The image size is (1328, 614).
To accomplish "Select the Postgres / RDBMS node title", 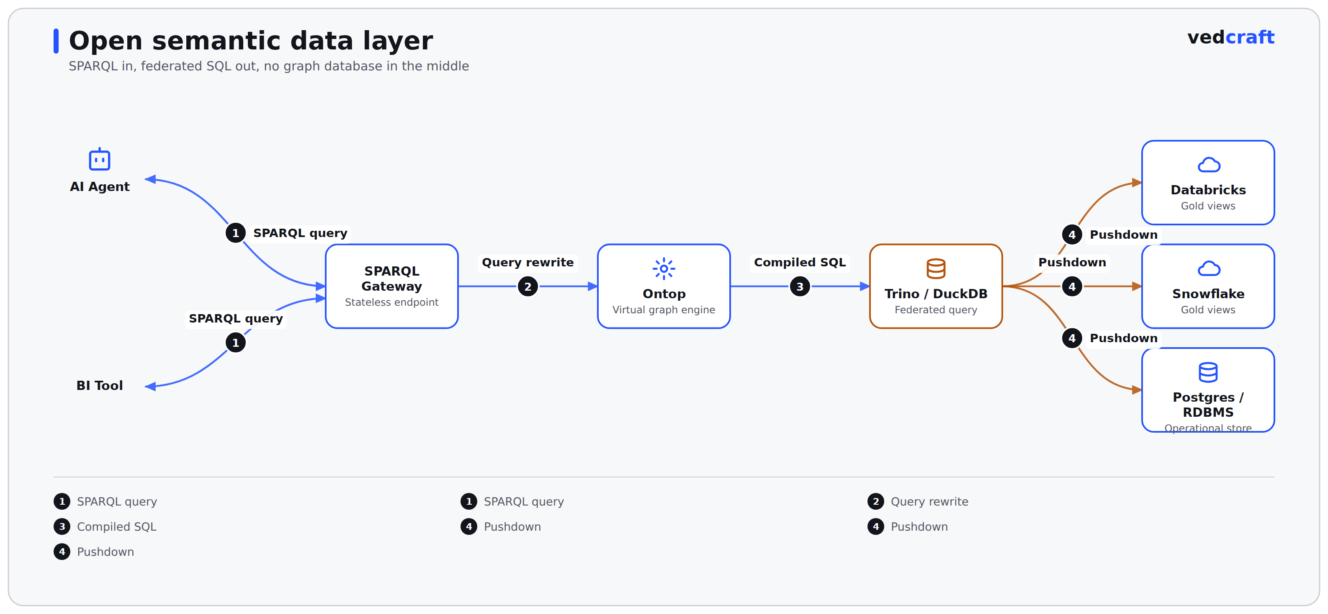I will (1208, 405).
